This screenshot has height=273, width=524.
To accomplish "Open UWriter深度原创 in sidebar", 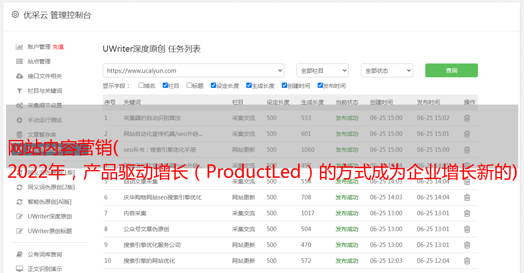I will [50, 216].
